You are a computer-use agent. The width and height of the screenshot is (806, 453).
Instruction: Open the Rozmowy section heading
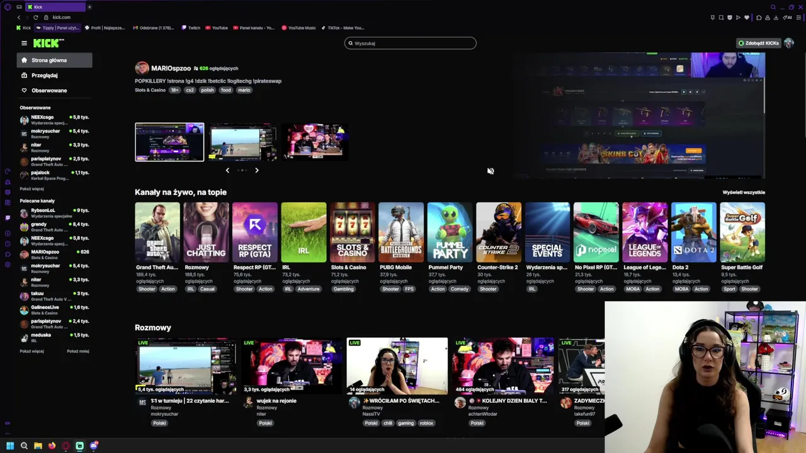[x=153, y=328]
